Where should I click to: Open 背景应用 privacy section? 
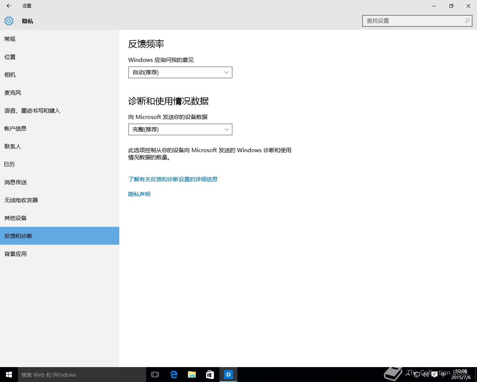pos(60,254)
